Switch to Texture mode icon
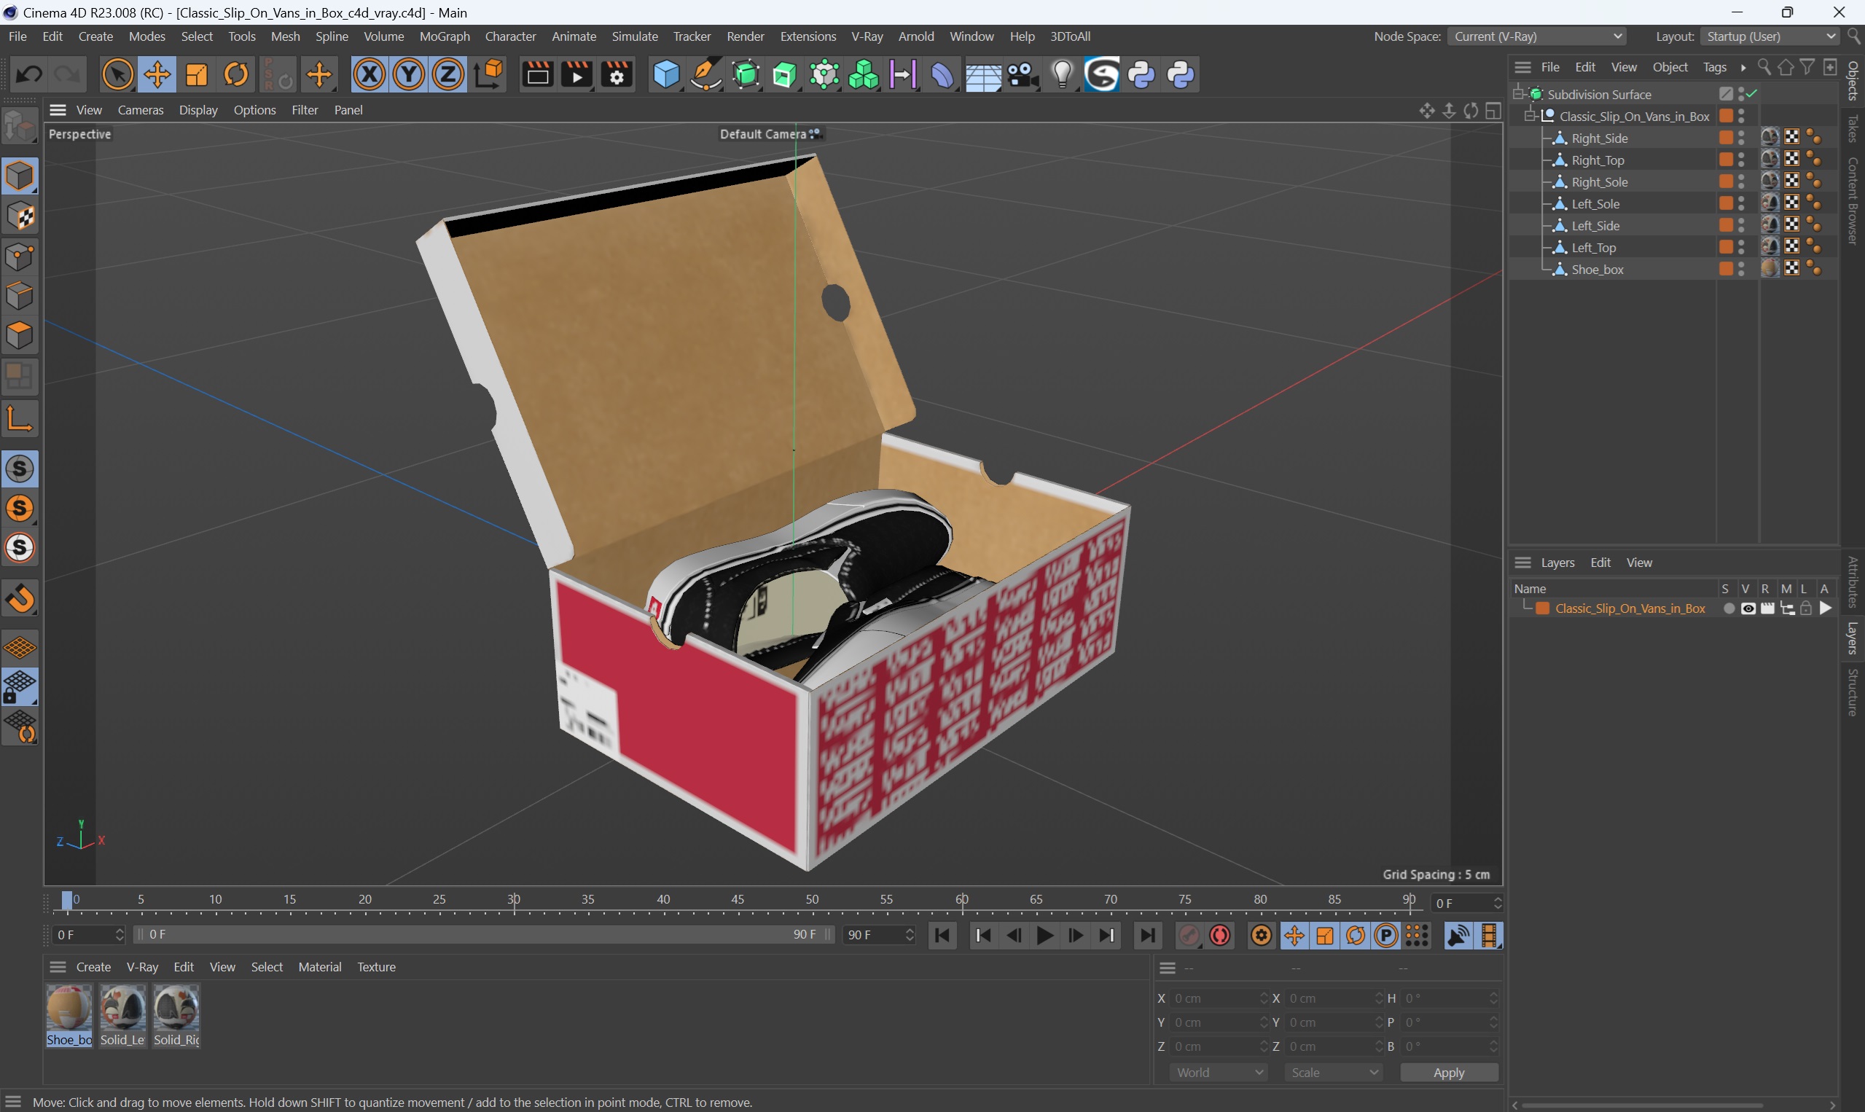Screen dimensions: 1865x1112 (20, 216)
